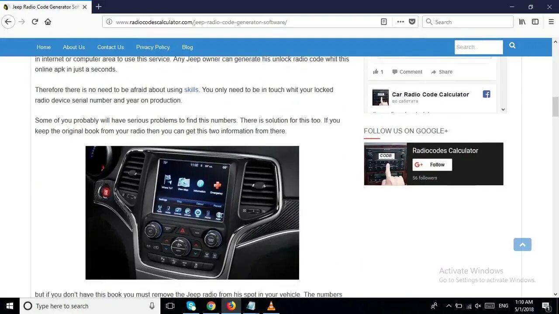Click the Firefox search box
The image size is (559, 314).
(x=468, y=22)
